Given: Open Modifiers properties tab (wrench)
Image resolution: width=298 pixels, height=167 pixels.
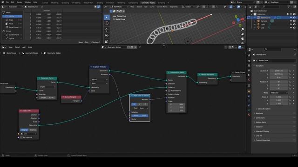Looking at the screenshot, I should (249, 96).
